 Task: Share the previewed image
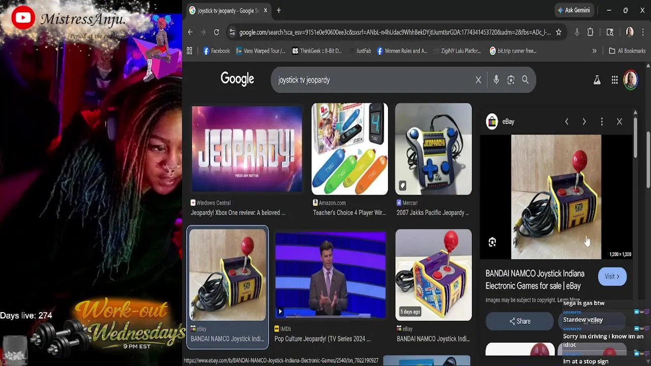[519, 321]
